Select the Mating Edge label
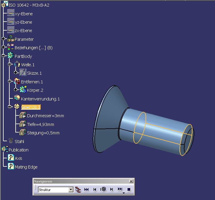This screenshot has height=200, width=215. (x=26, y=167)
